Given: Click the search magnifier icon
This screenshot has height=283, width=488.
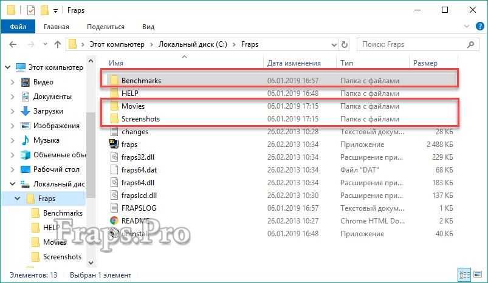Looking at the screenshot, I should click(x=471, y=44).
